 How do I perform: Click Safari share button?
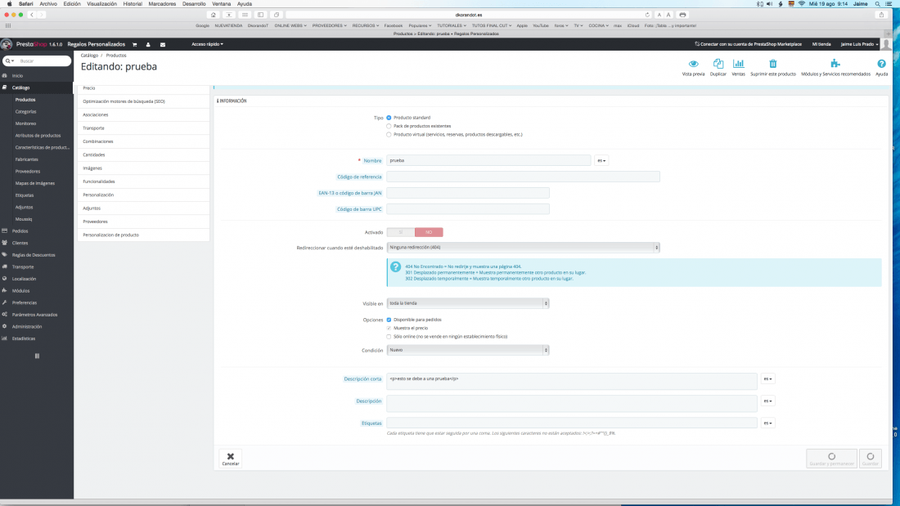[x=882, y=15]
